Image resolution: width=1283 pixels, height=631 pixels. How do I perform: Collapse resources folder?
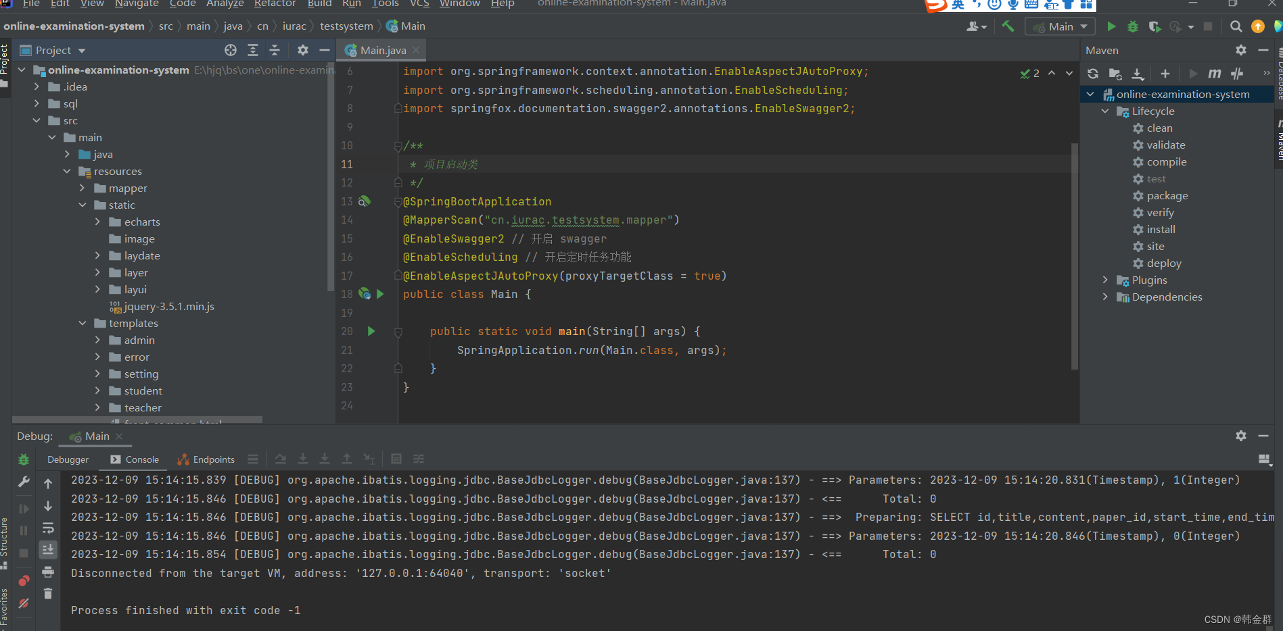pos(67,171)
